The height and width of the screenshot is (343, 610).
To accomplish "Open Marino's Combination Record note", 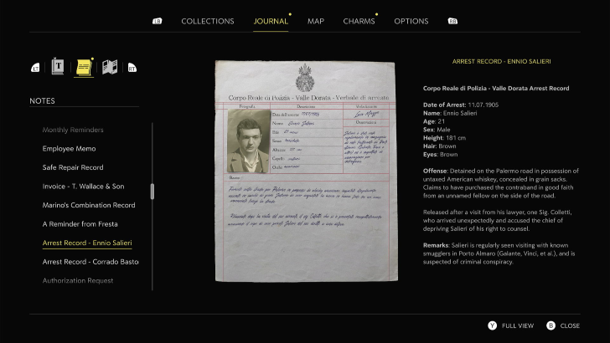I will click(x=89, y=205).
